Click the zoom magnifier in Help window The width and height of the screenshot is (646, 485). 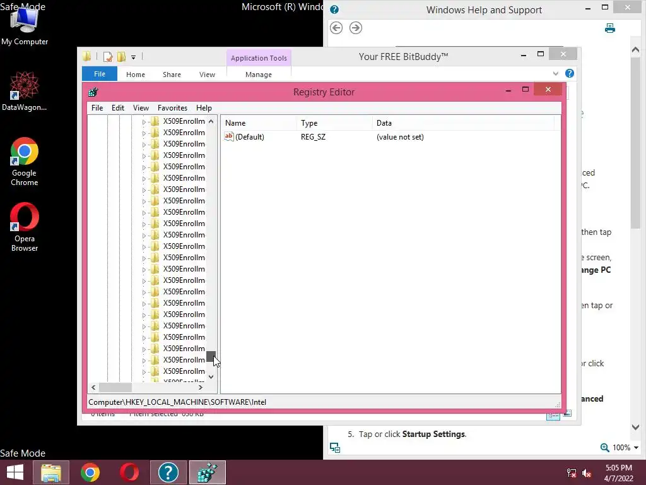[x=604, y=448]
